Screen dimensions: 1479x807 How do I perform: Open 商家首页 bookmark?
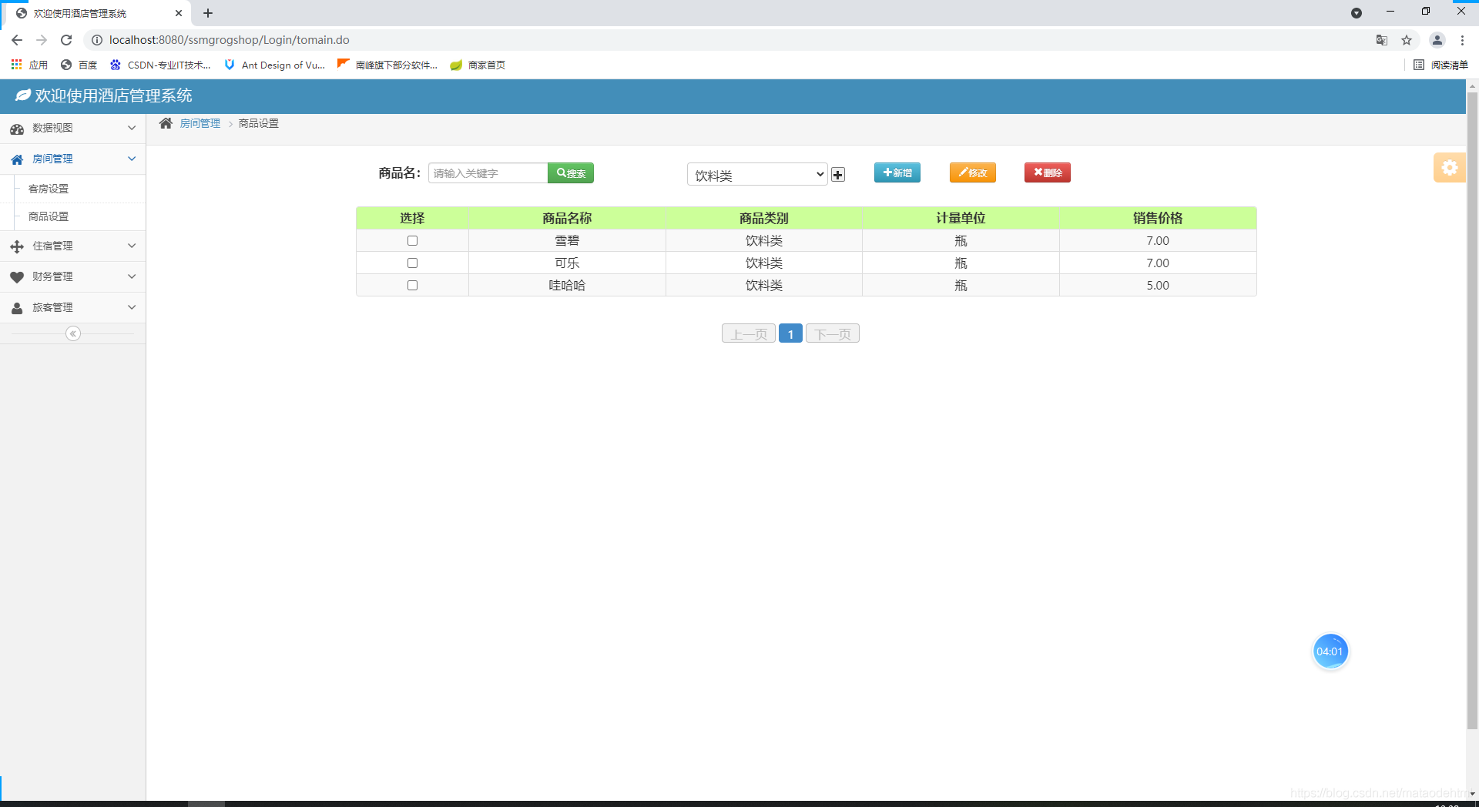point(478,65)
